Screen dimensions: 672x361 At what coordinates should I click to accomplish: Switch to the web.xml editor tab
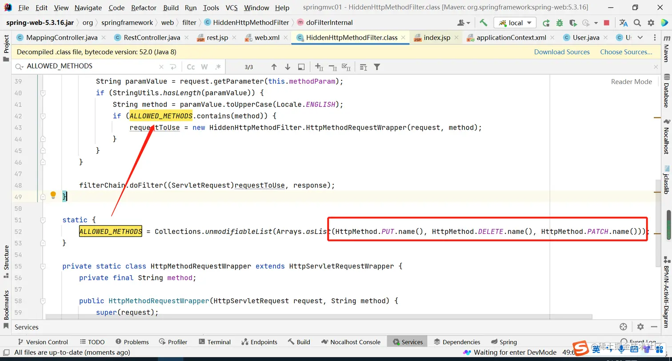click(267, 38)
